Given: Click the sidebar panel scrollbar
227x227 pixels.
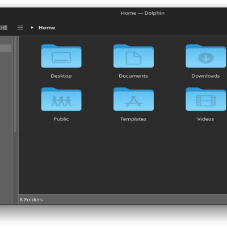Looking at the screenshot, I should pyautogui.click(x=15, y=85).
